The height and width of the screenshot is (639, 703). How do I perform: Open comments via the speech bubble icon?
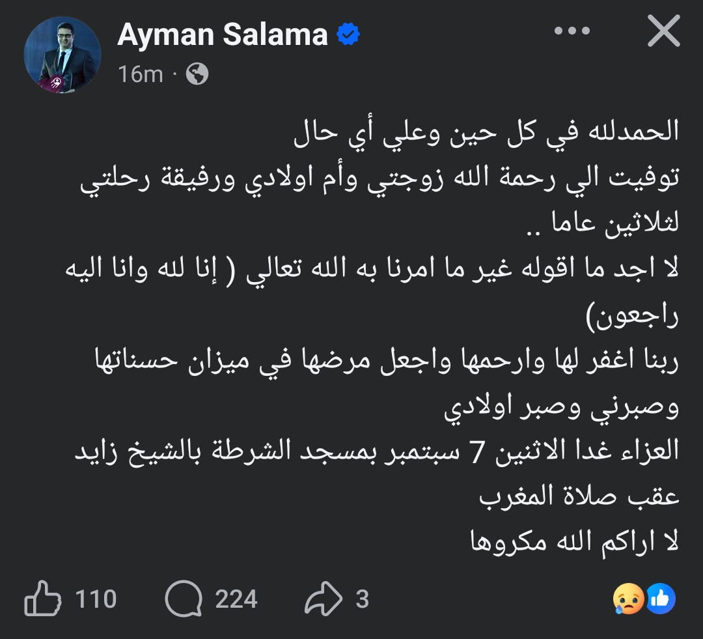coord(184,598)
